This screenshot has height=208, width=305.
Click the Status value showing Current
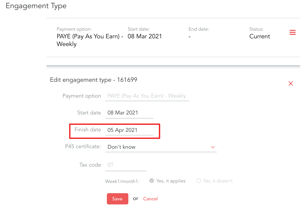259,36
